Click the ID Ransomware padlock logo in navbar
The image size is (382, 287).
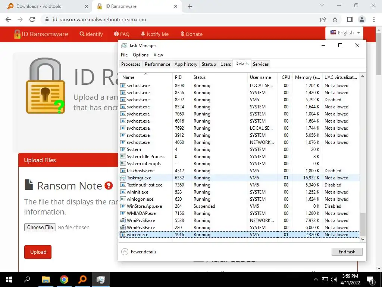(17, 34)
